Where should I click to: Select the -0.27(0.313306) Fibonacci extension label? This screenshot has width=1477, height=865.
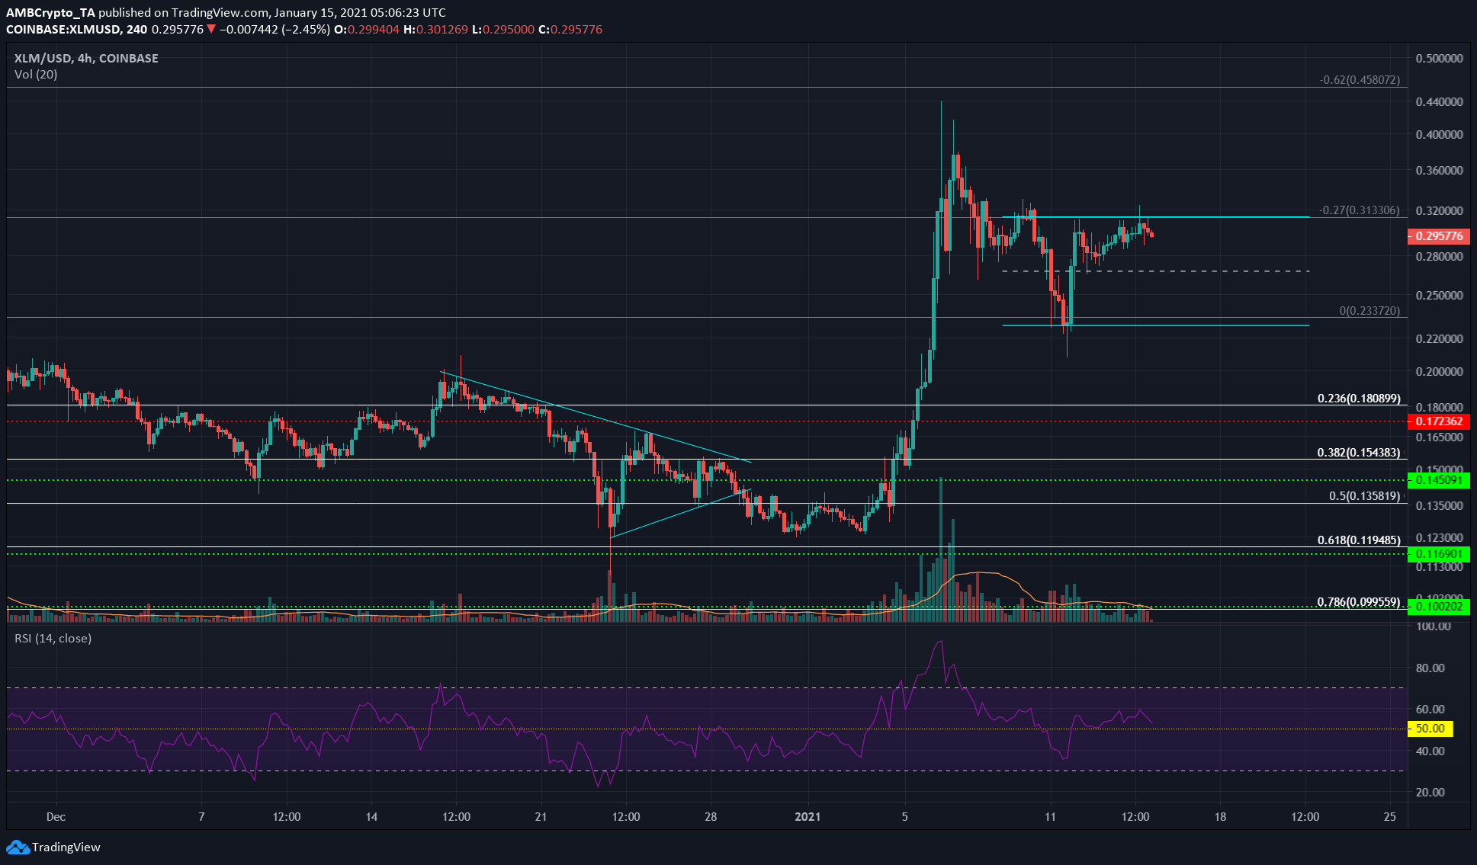(1360, 210)
